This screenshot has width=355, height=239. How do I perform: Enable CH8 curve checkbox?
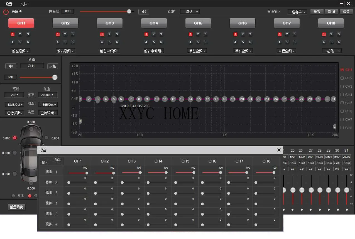coord(342,128)
